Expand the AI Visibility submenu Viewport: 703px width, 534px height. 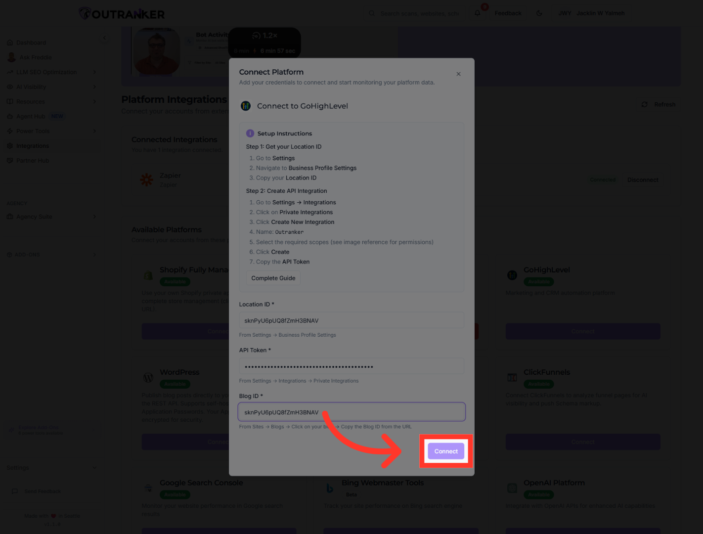[94, 87]
